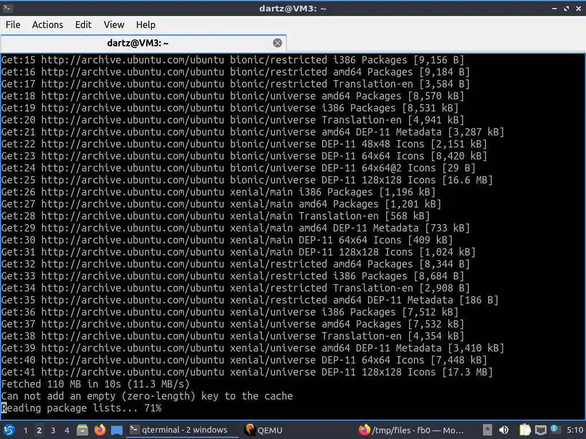Click the Get:33 line showing 8,684 B

coord(232,276)
